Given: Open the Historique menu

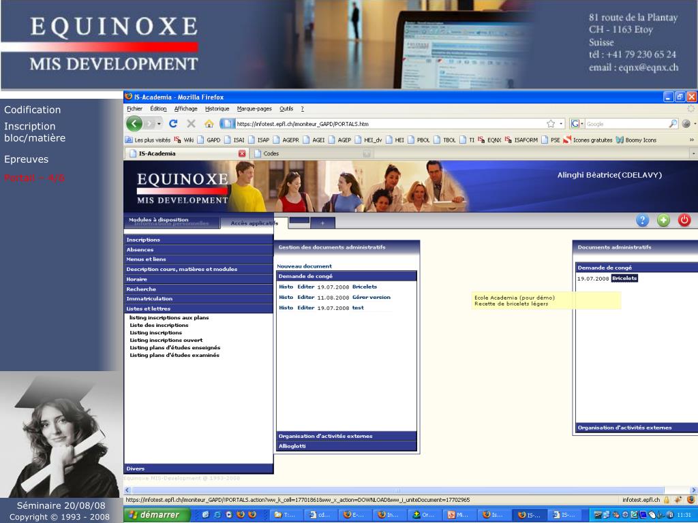Looking at the screenshot, I should click(217, 108).
